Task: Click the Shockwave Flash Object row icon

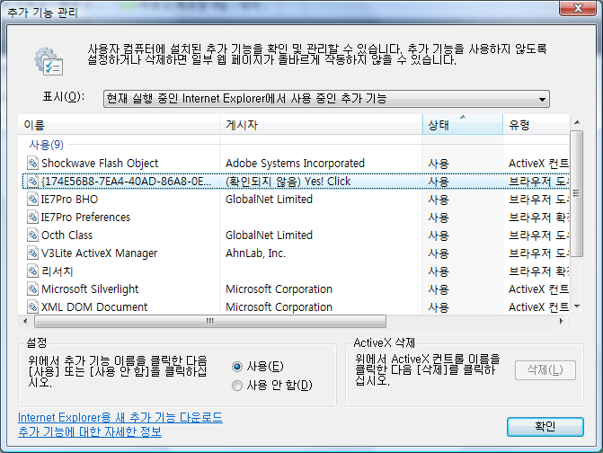Action: tap(32, 163)
